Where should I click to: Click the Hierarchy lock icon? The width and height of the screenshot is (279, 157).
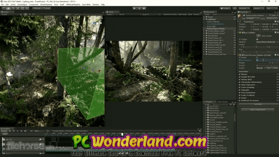(x=232, y=12)
